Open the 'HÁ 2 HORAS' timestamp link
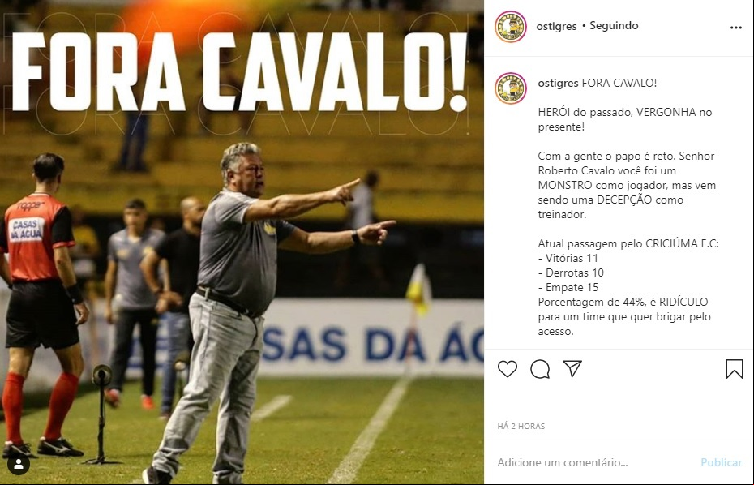This screenshot has width=754, height=485. tap(521, 426)
